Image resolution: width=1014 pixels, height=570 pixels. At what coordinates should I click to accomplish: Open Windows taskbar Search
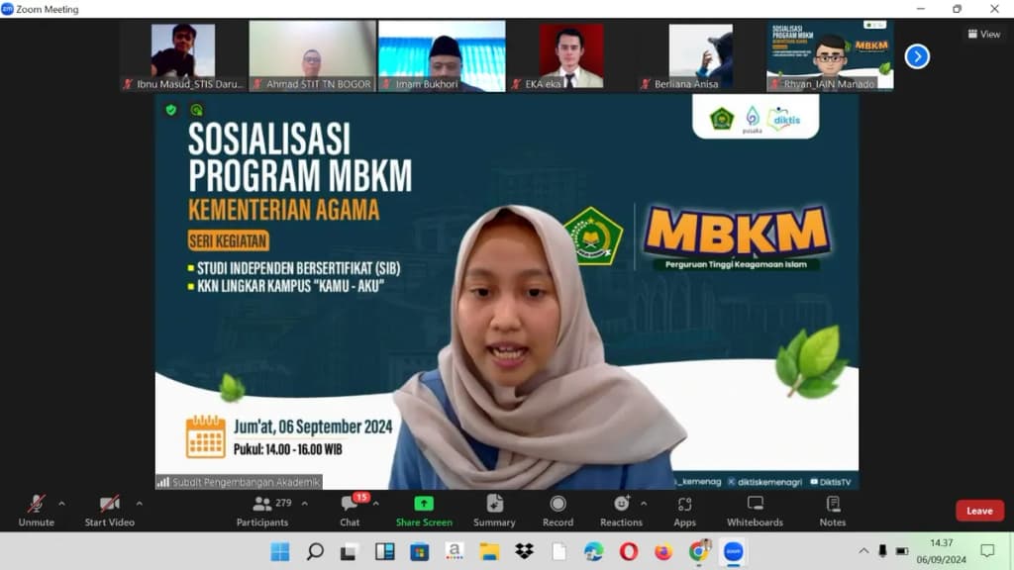coord(315,551)
